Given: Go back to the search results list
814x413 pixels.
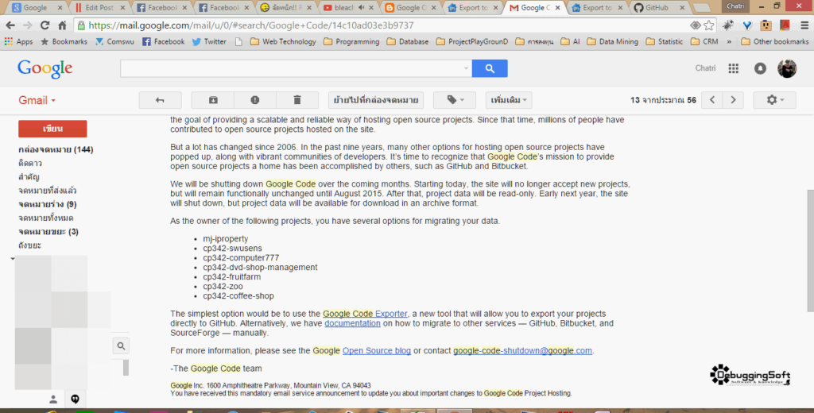Looking at the screenshot, I should coord(160,100).
